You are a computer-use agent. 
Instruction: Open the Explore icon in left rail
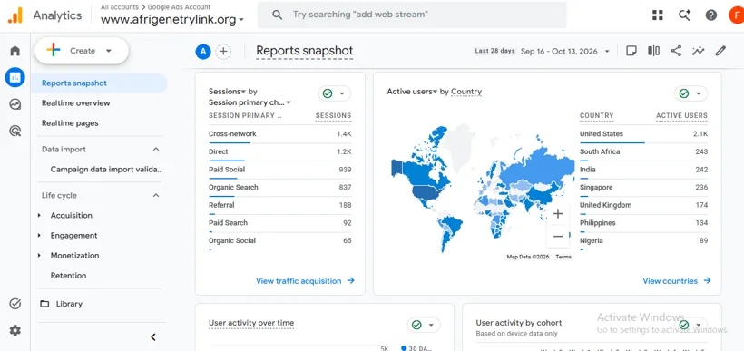(x=15, y=104)
